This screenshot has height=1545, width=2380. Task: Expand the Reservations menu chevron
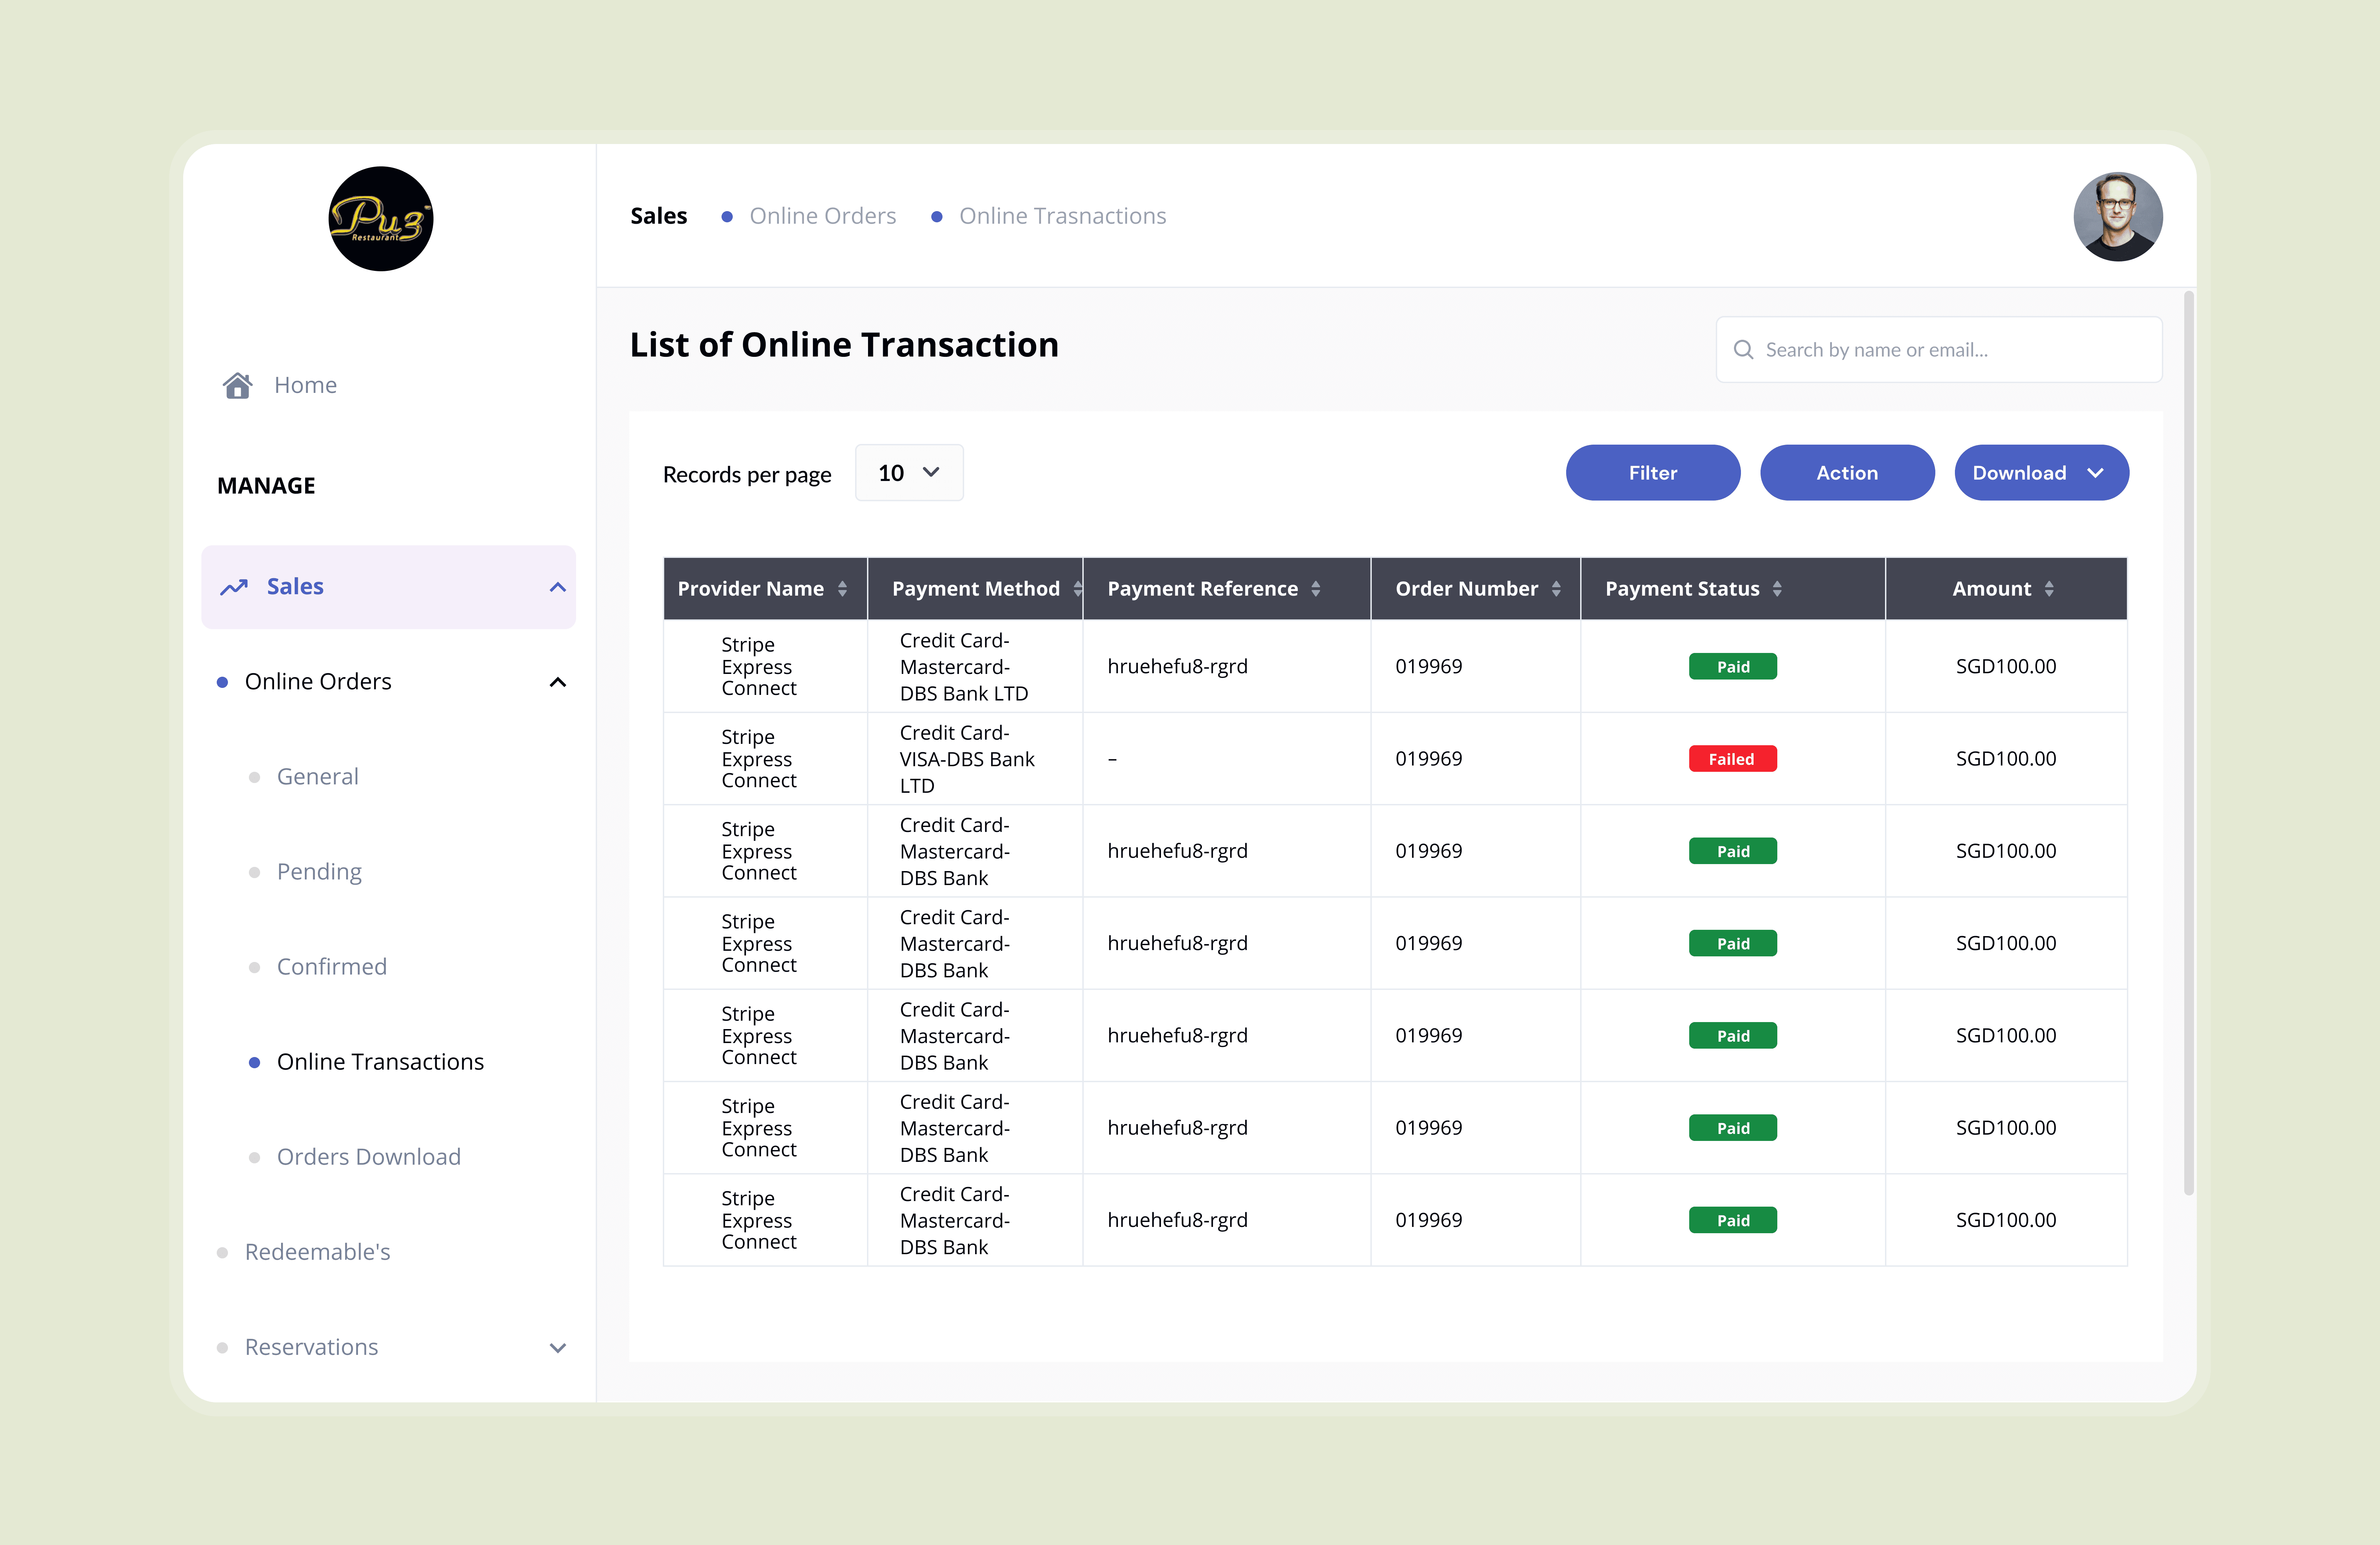coord(558,1348)
